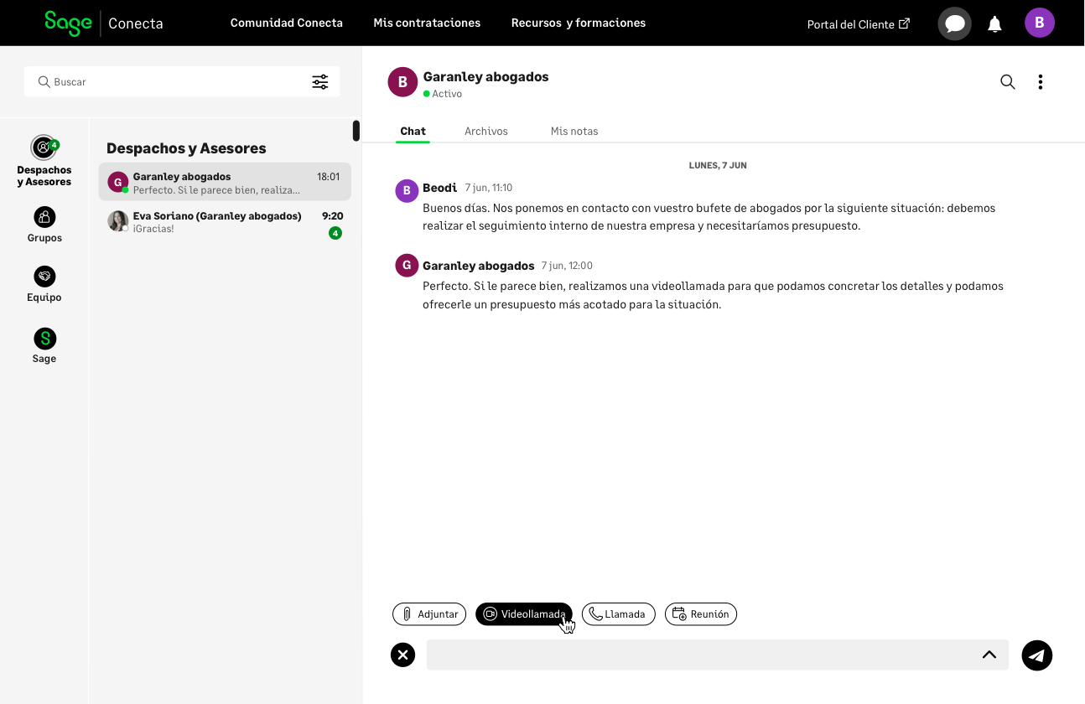
Task: Expand the message box with chevron arrow
Action: (x=989, y=655)
